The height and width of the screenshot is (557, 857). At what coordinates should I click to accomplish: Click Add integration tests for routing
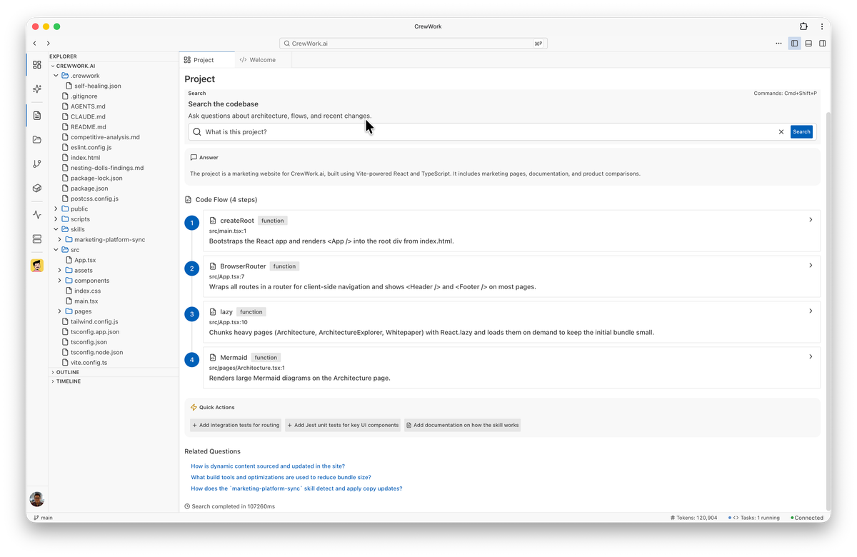tap(236, 426)
